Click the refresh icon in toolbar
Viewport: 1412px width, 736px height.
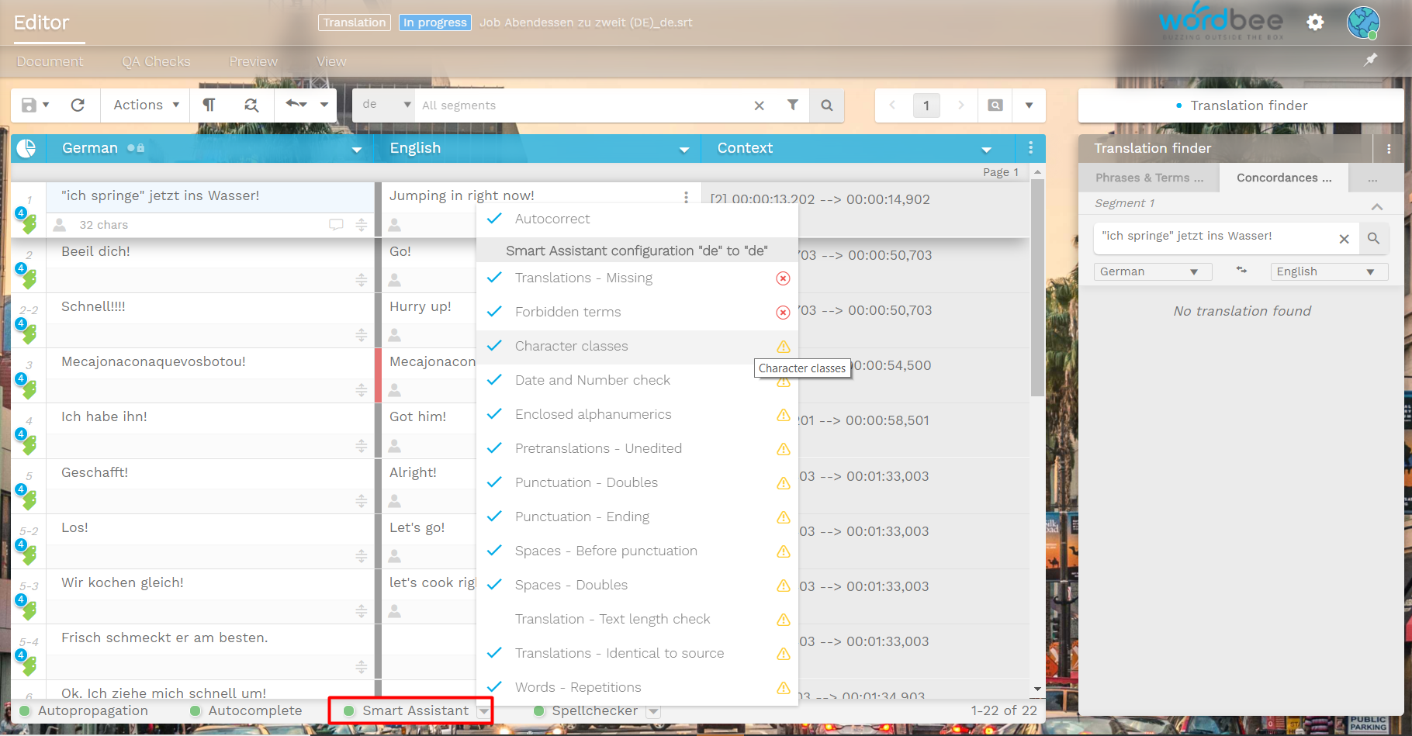point(78,105)
